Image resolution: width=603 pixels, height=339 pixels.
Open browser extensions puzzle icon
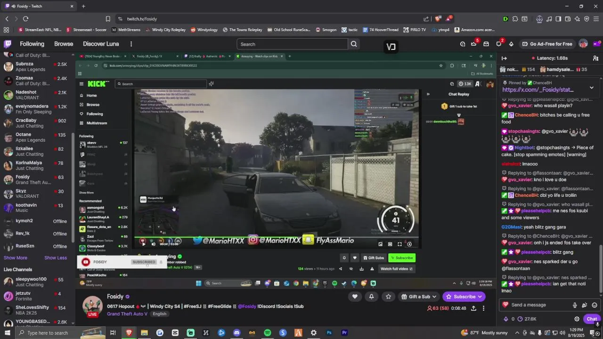[515, 19]
